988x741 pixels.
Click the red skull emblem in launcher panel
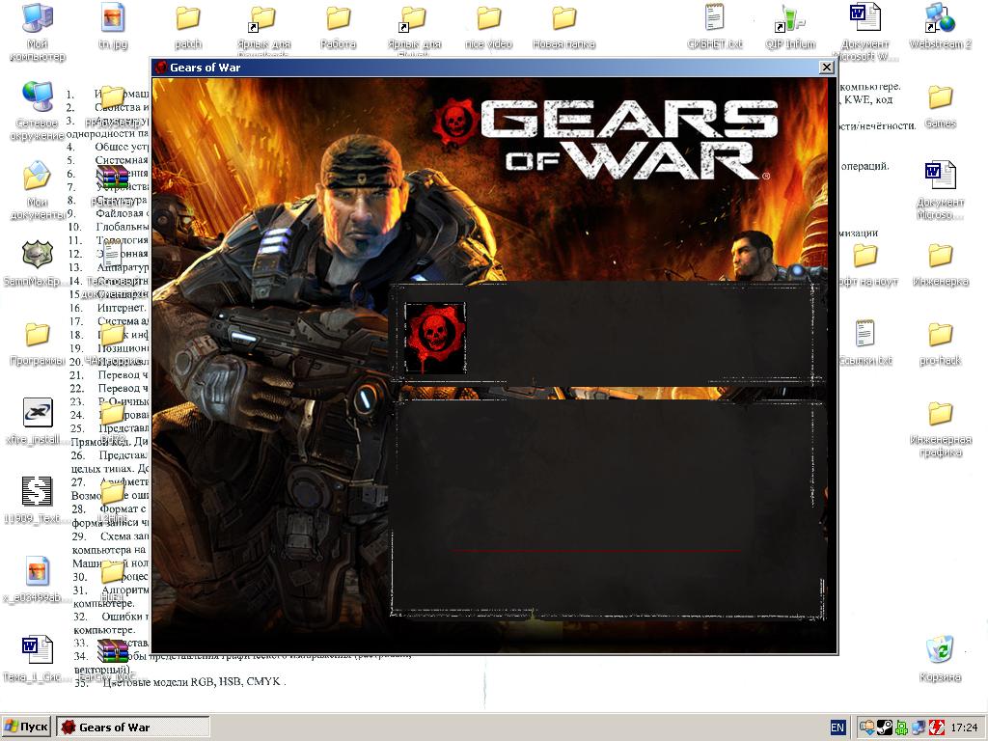point(435,338)
